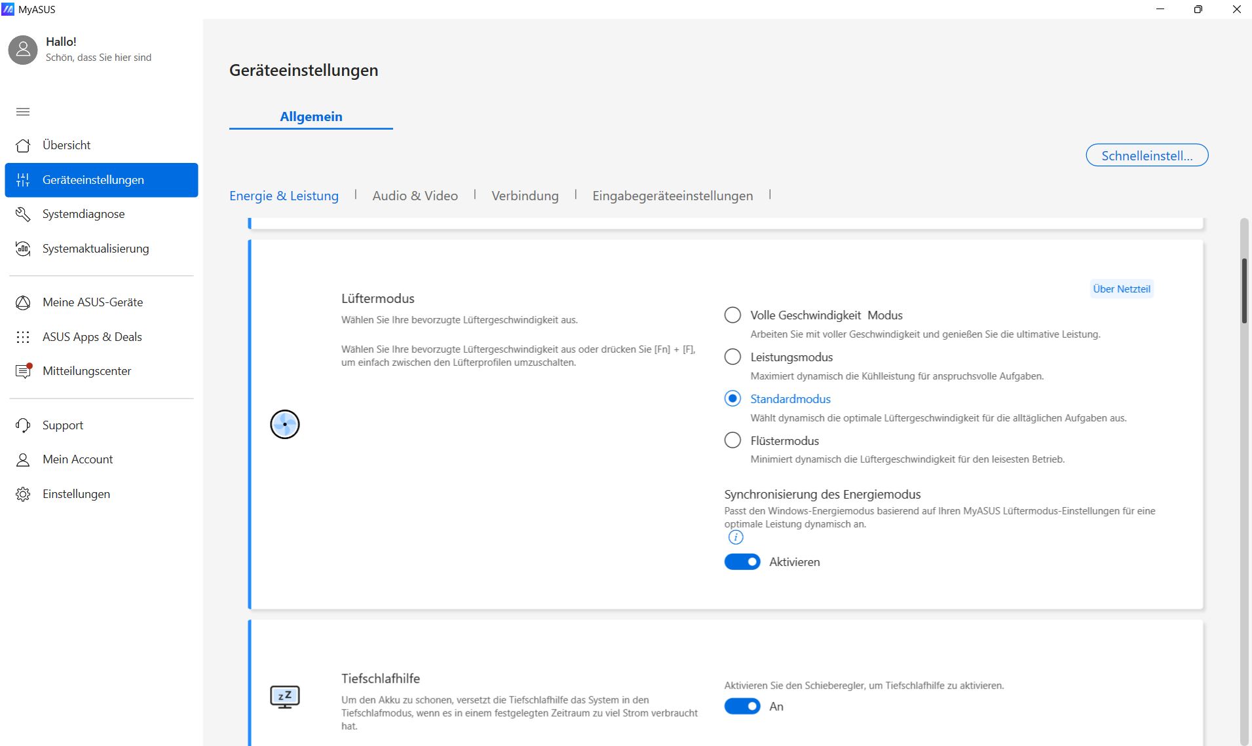Click the Schnelleinstell... button
This screenshot has width=1252, height=746.
(x=1147, y=156)
